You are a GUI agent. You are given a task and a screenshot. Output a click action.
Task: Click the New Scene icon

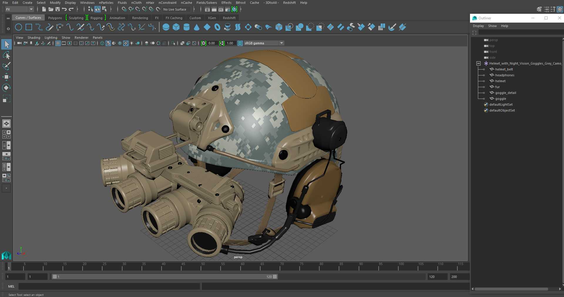click(x=44, y=9)
